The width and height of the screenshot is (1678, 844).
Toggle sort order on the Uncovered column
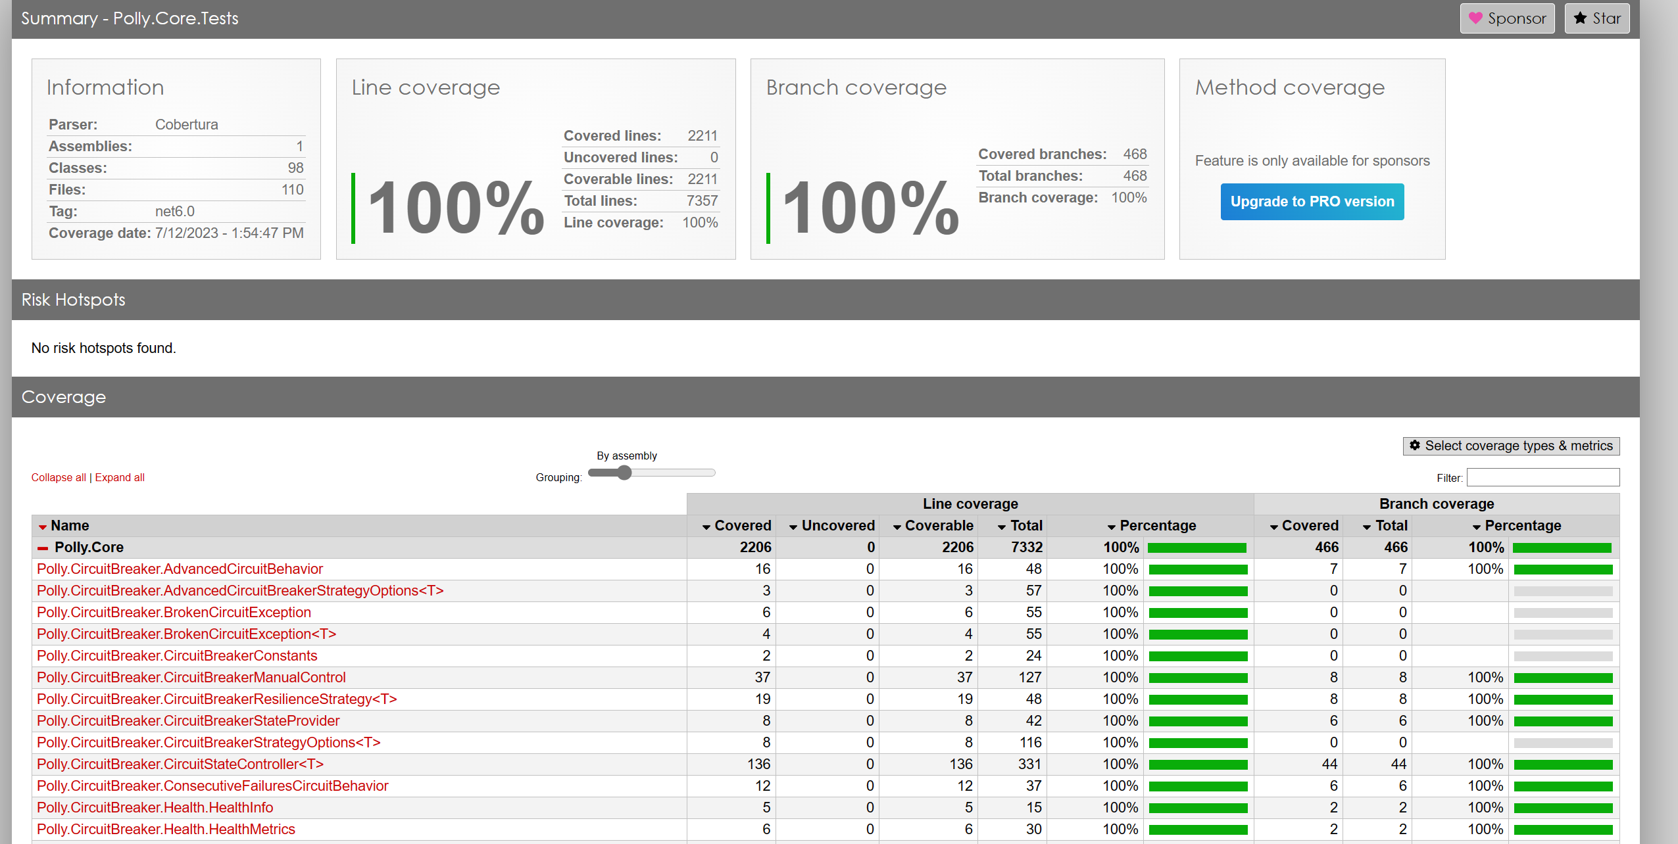point(793,526)
